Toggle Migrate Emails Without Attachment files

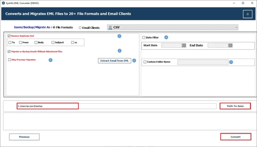[x=9, y=51]
